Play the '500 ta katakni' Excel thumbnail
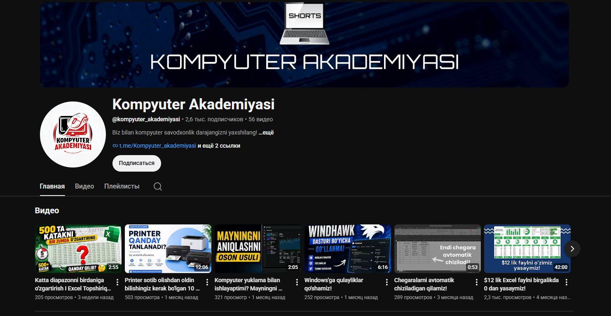 point(78,249)
